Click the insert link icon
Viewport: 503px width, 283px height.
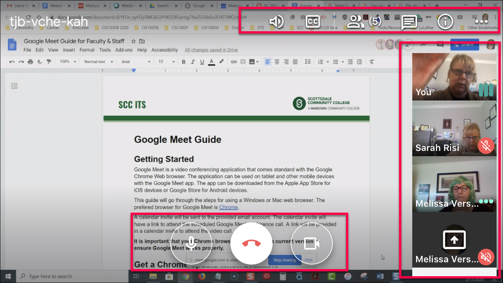[x=233, y=62]
